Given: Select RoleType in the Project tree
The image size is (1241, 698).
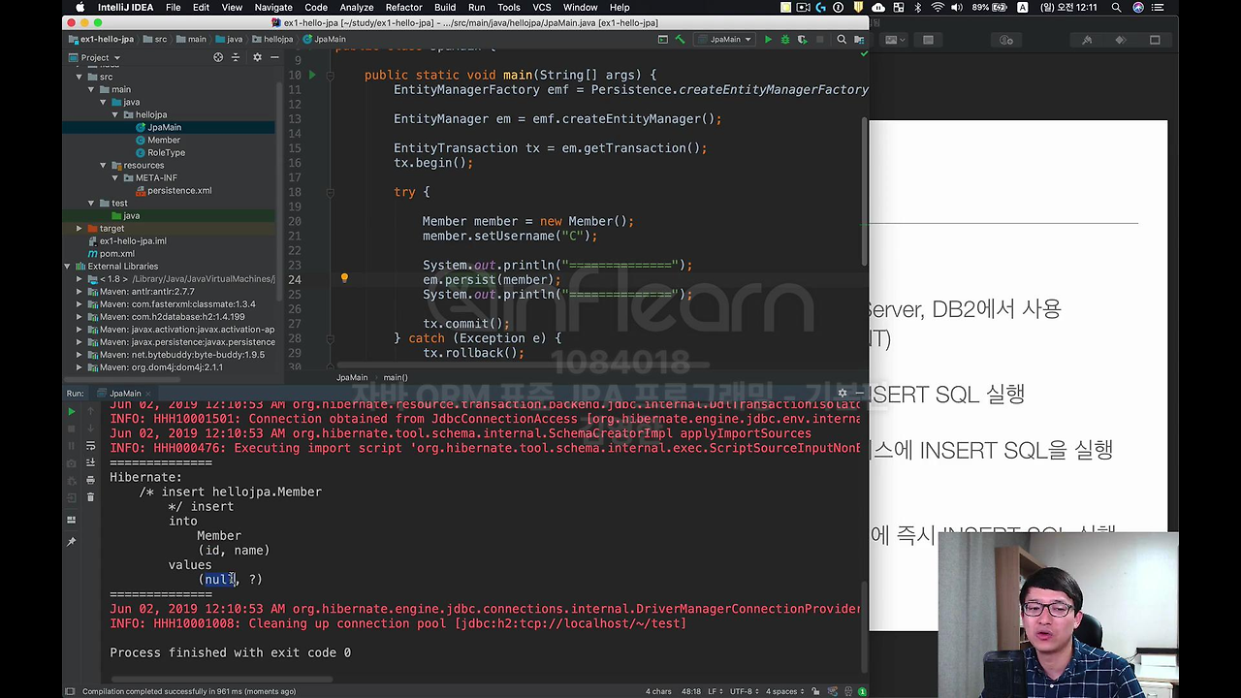Looking at the screenshot, I should (x=166, y=152).
